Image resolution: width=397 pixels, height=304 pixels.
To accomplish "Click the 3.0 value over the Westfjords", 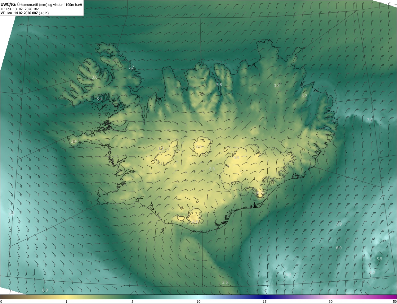I will pyautogui.click(x=95, y=77).
